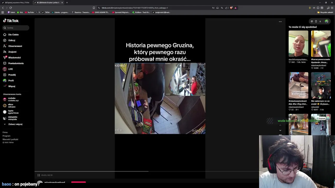
Task: Switch to Oglądaj popularne filmy tab
Action: pos(16,3)
